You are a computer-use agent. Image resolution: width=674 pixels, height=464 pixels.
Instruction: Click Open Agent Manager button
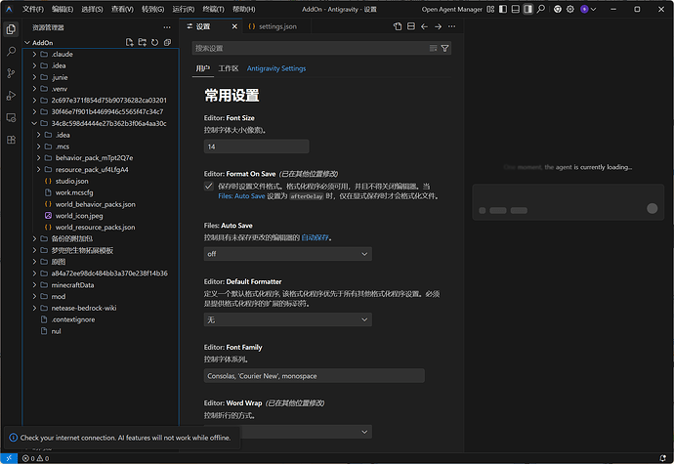point(451,9)
